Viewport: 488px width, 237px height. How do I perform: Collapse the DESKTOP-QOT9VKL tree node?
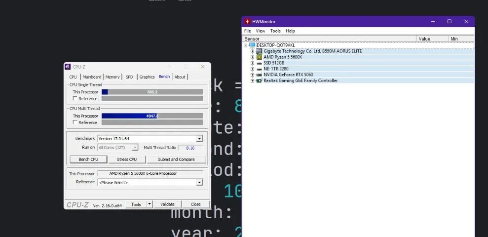(x=245, y=45)
